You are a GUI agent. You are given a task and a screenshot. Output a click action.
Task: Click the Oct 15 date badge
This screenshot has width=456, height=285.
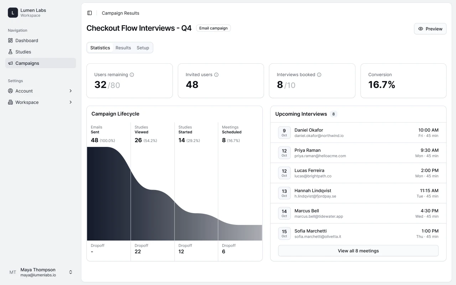[284, 234]
